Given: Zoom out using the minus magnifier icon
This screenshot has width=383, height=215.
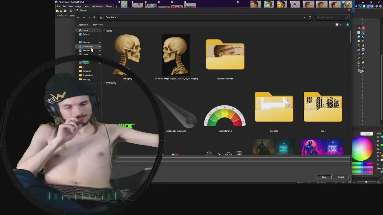Looking at the screenshot, I should click(x=354, y=182).
